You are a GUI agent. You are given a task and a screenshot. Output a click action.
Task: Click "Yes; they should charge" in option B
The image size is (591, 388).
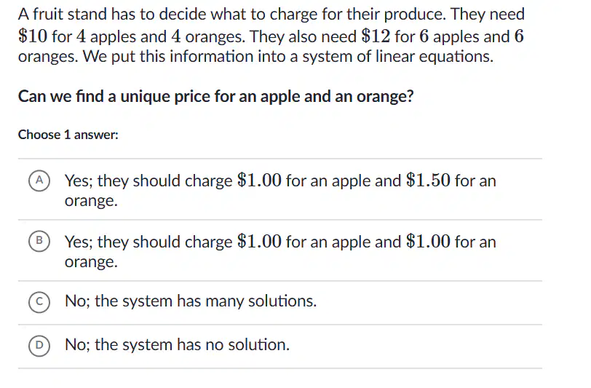[x=148, y=242]
